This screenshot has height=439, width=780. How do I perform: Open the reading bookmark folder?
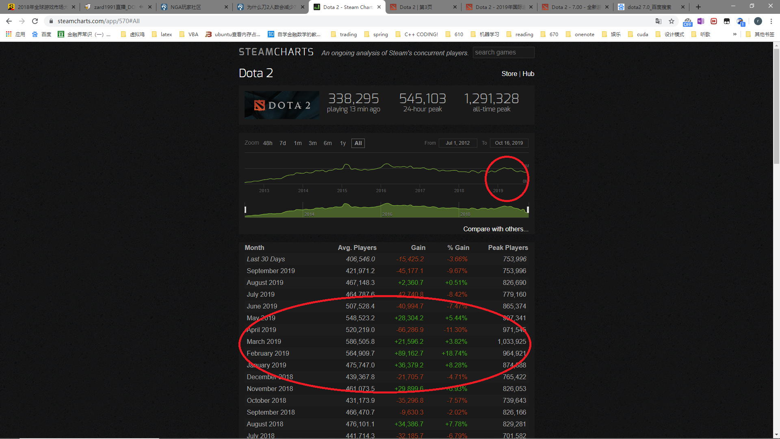point(520,35)
